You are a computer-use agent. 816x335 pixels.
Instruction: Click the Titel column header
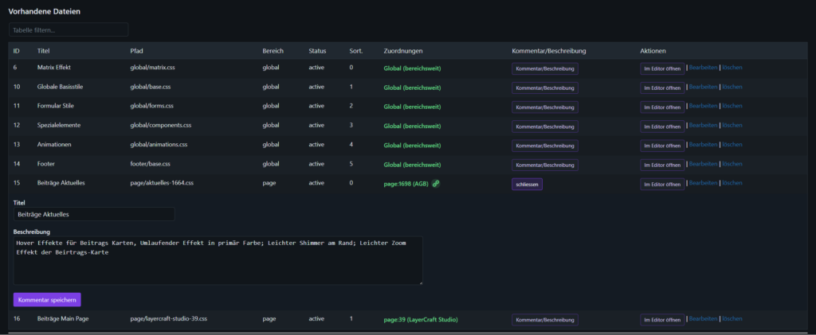tap(43, 51)
